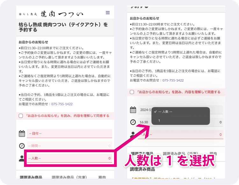Tick the お店からのお知らせ checkbox in right screen

point(132,92)
